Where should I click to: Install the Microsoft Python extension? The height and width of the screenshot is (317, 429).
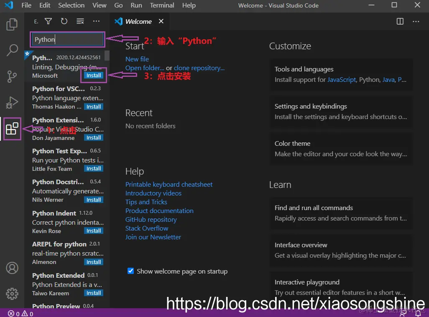pyautogui.click(x=94, y=76)
